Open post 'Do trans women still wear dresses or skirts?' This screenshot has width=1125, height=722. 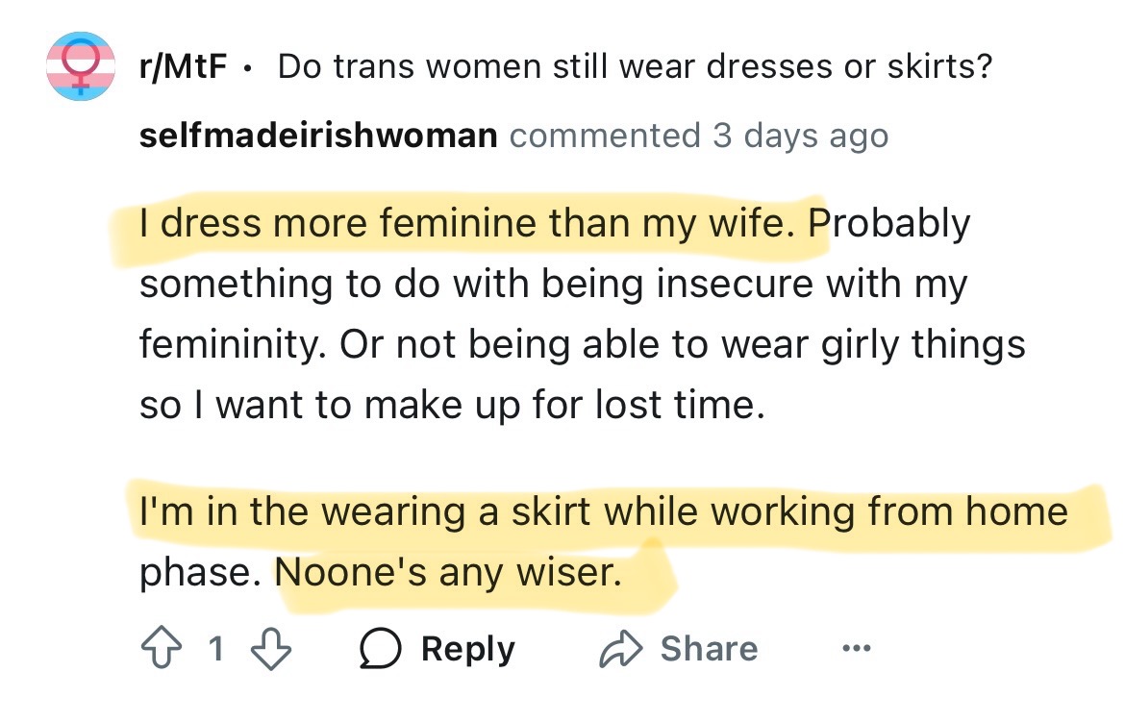pos(635,66)
